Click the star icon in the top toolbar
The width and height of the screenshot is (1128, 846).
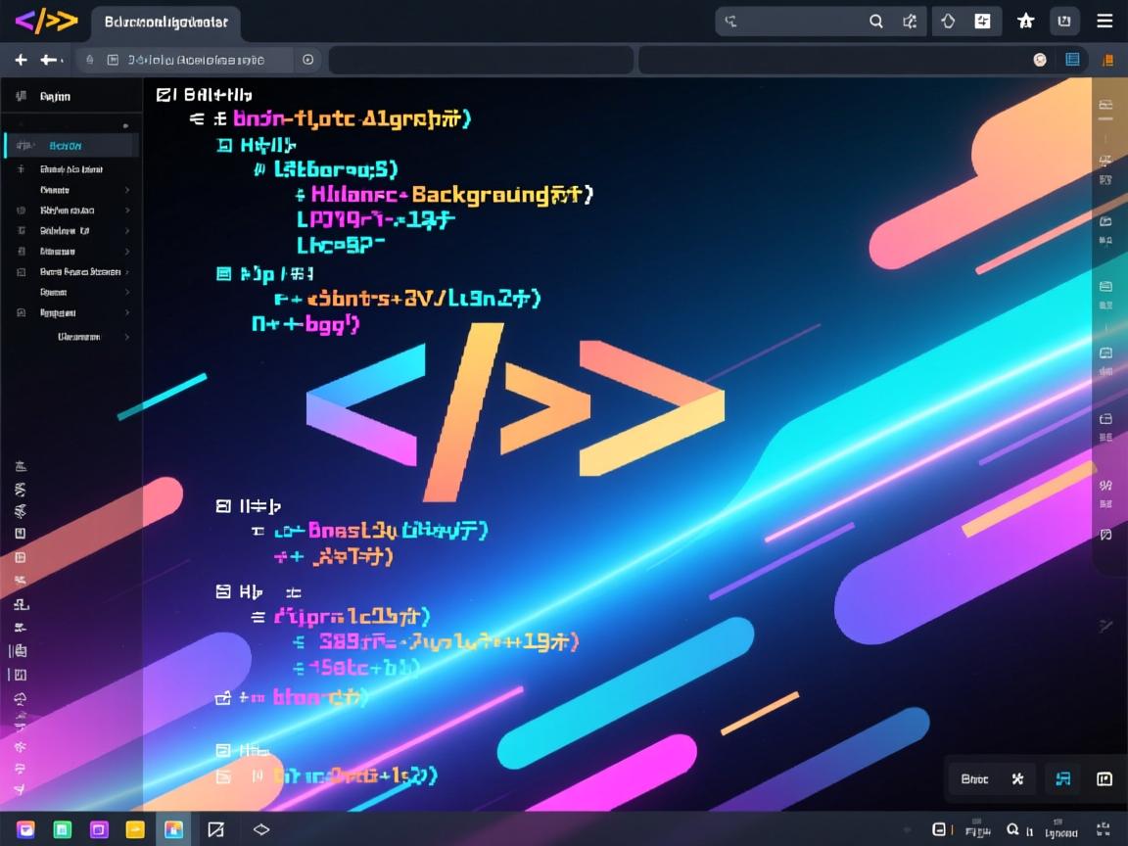pyautogui.click(x=1025, y=21)
